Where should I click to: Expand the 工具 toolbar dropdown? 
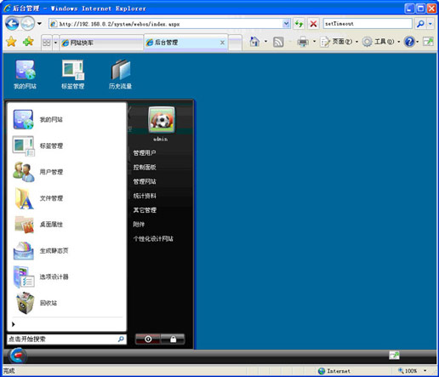tap(399, 42)
